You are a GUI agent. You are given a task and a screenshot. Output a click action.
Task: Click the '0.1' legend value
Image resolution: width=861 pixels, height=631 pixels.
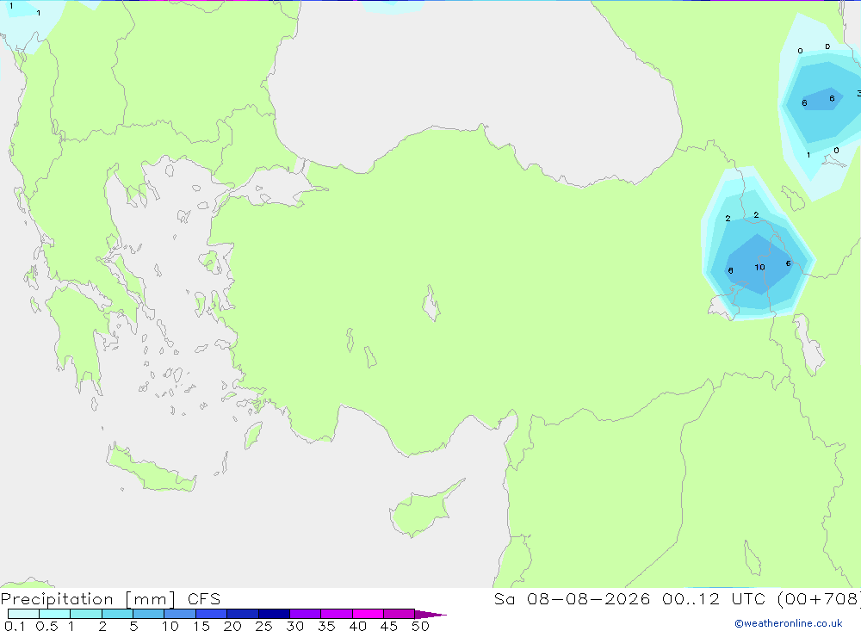click(15, 626)
